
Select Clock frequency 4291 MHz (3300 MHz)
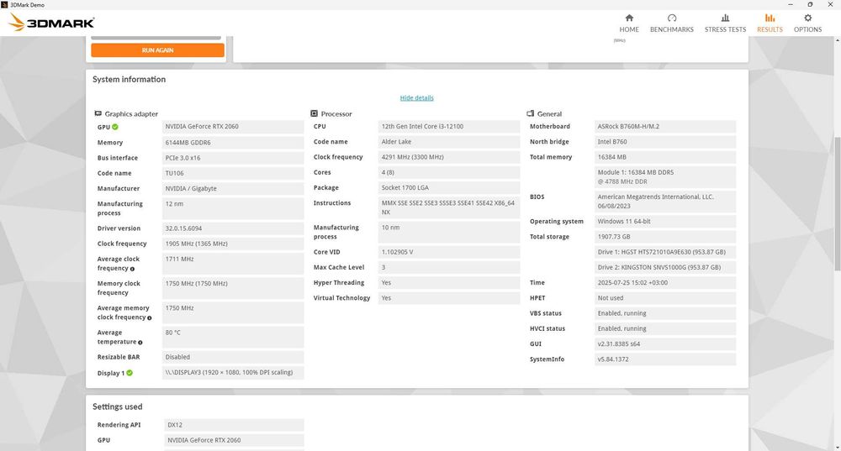click(449, 157)
